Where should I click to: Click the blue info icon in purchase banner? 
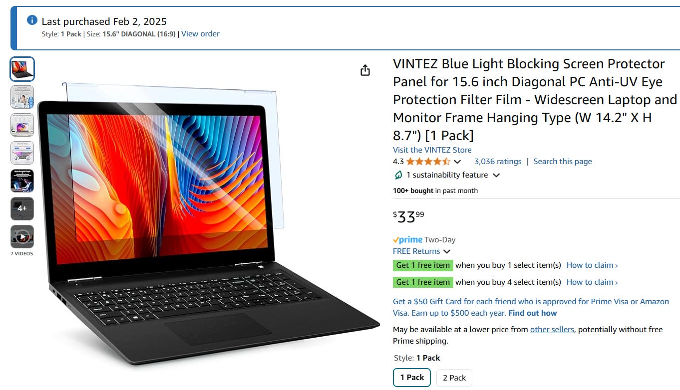(x=32, y=20)
